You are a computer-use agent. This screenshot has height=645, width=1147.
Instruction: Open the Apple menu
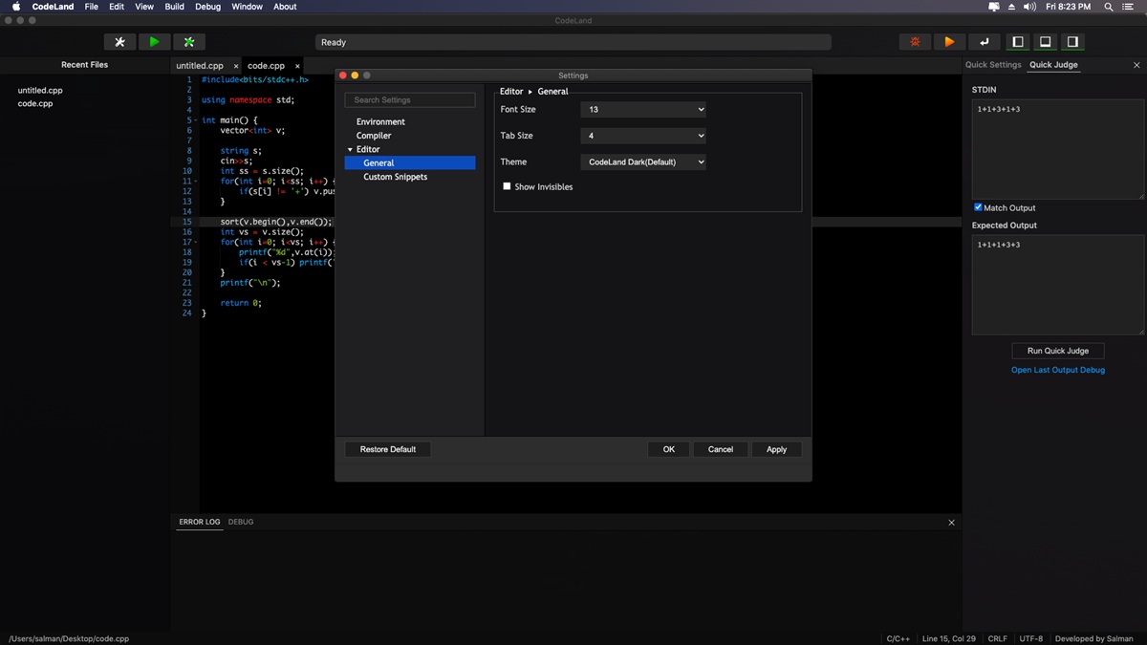pyautogui.click(x=16, y=7)
